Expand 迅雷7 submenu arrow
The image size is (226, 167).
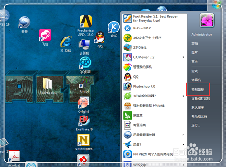[183, 144]
